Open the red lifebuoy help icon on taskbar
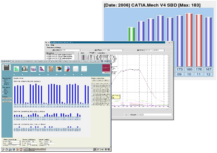This screenshot has height=153, width=217. pyautogui.click(x=21, y=149)
